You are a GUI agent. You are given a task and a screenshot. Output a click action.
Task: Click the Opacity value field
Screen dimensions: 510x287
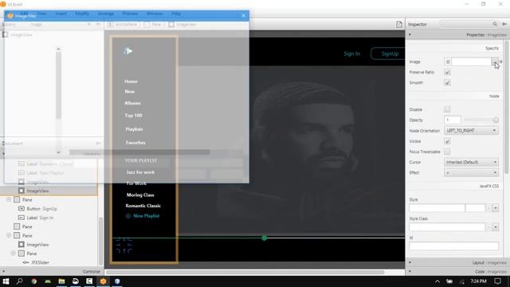point(453,120)
